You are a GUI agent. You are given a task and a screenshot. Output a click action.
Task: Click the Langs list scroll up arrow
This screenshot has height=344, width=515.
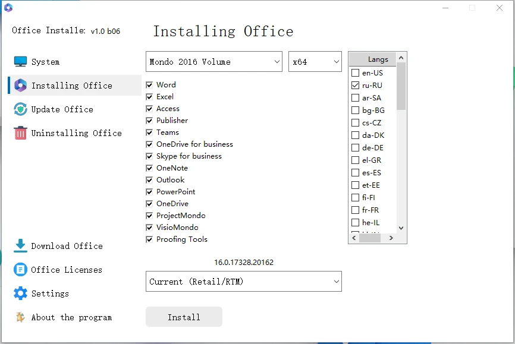click(x=401, y=58)
